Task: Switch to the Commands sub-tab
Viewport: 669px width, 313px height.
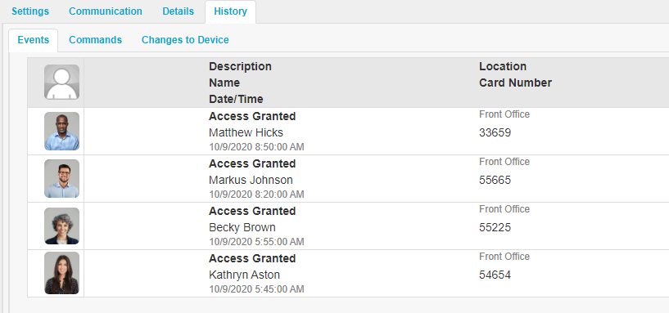Action: coord(95,40)
